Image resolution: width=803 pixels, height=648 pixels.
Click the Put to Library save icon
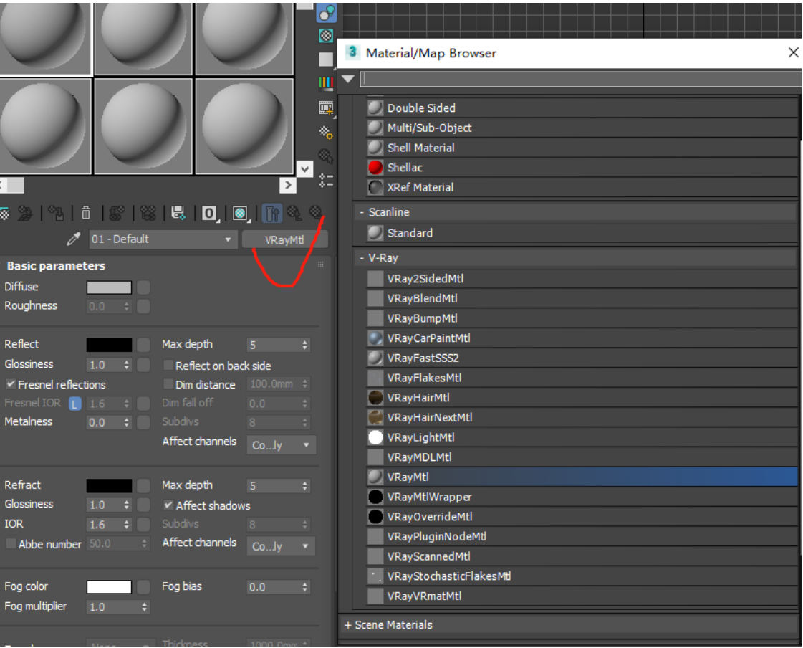coord(178,213)
